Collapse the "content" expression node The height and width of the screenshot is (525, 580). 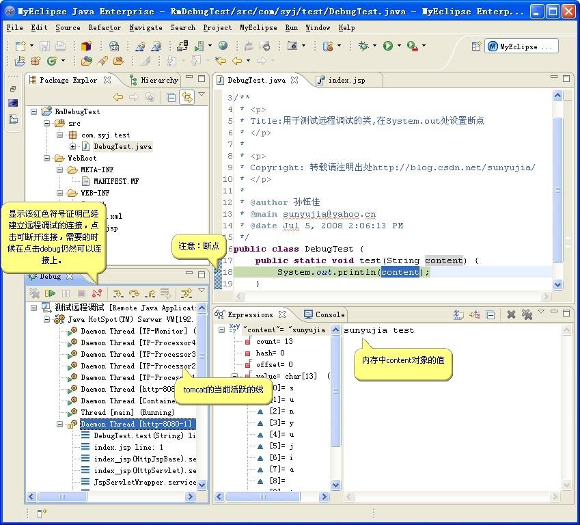coord(221,329)
